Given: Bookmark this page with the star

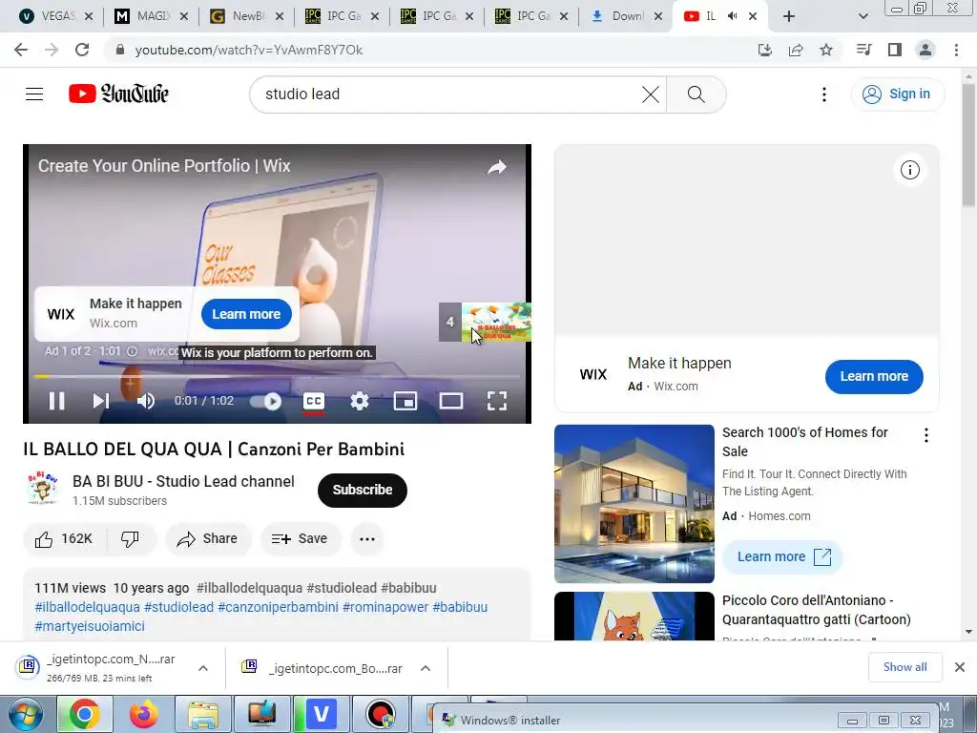Looking at the screenshot, I should [x=826, y=50].
